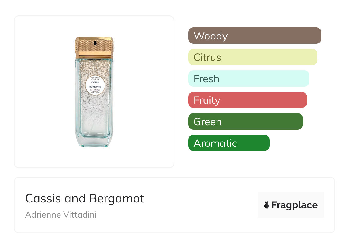The image size is (349, 247).
Task: Click the gold speckled area below the label
Action: 94,103
